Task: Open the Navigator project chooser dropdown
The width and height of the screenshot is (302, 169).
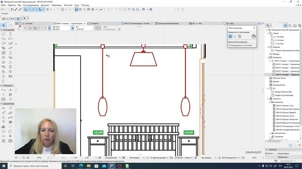Action: point(268,25)
